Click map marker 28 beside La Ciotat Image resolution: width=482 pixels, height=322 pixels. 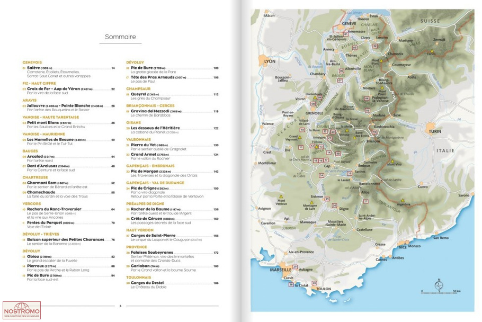tap(291, 285)
